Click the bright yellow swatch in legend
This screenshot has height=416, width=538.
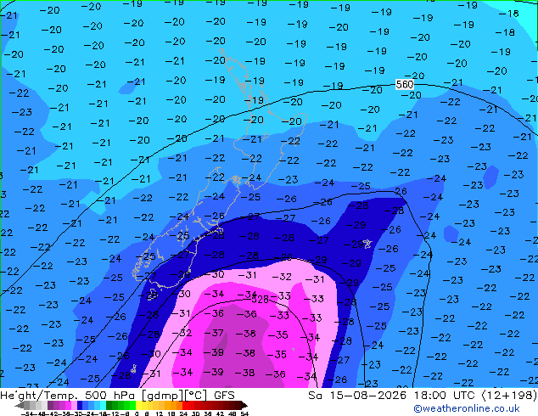(x=138, y=406)
